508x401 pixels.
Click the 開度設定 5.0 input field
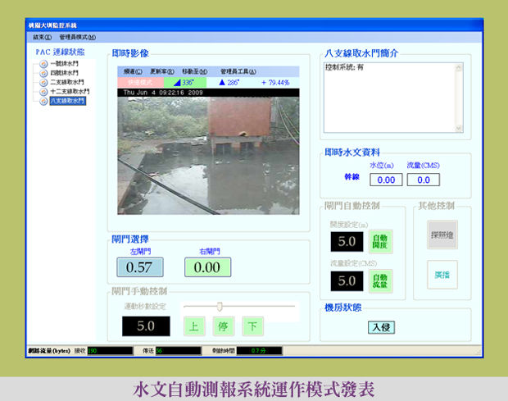pyautogui.click(x=346, y=242)
